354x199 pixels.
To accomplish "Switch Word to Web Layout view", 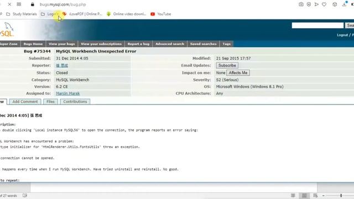I will [315, 195].
